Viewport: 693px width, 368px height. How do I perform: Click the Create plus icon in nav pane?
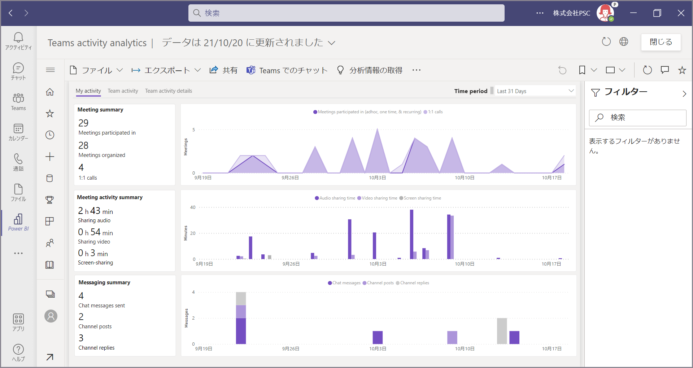click(x=50, y=157)
